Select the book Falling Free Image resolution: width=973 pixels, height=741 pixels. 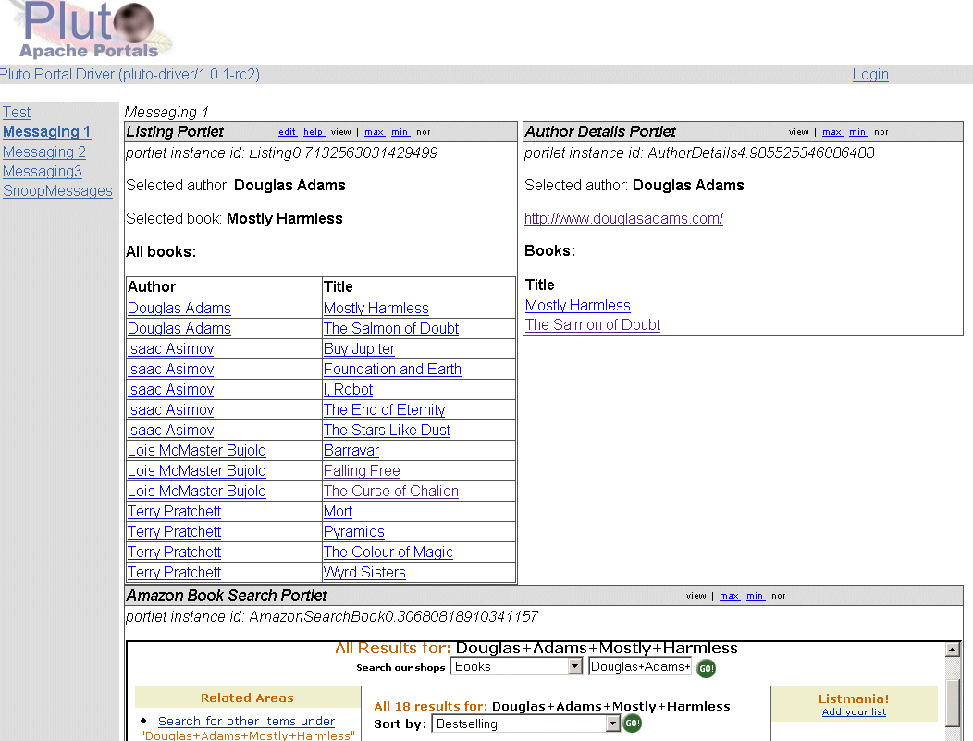[362, 470]
